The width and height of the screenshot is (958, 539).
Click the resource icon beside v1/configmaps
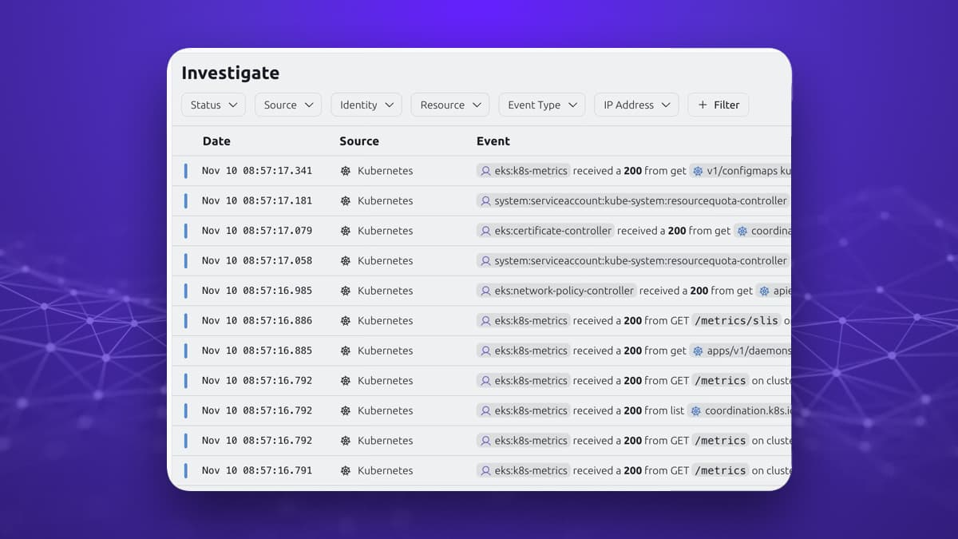tap(698, 171)
